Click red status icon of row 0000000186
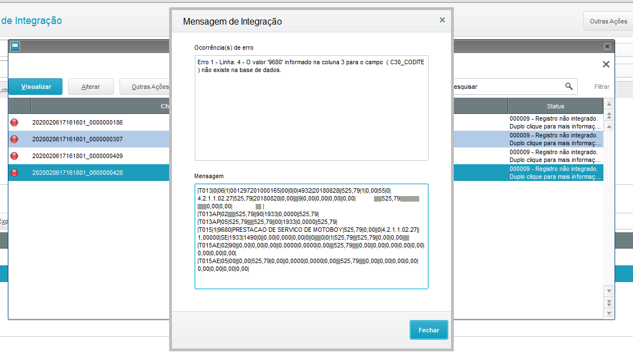Screen dimensions: 633x353 click(x=14, y=122)
